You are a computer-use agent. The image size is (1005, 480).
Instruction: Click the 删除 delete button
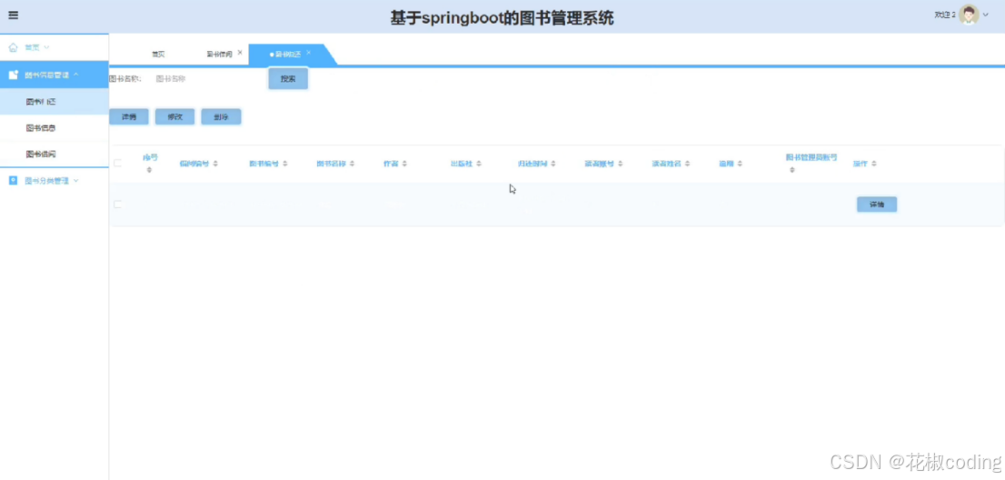pos(221,116)
